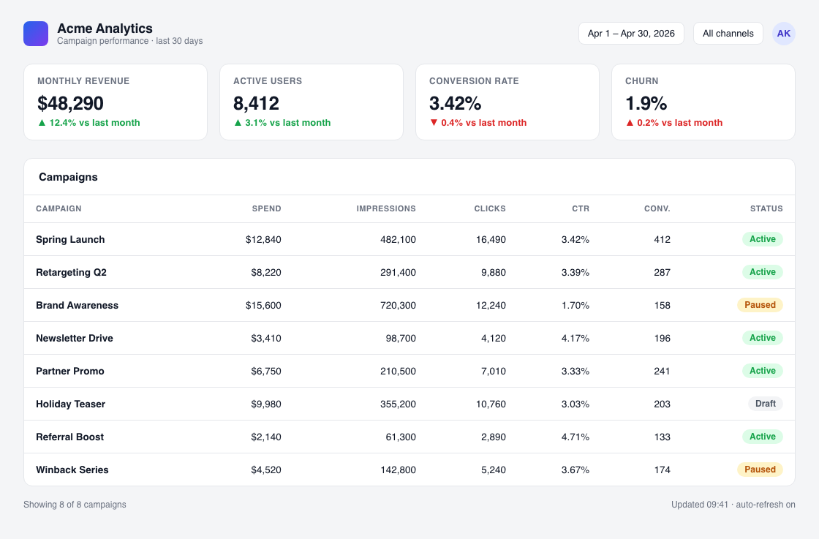The width and height of the screenshot is (819, 539).
Task: Click the Updated 09:41 auto-refresh status
Action: pos(733,505)
